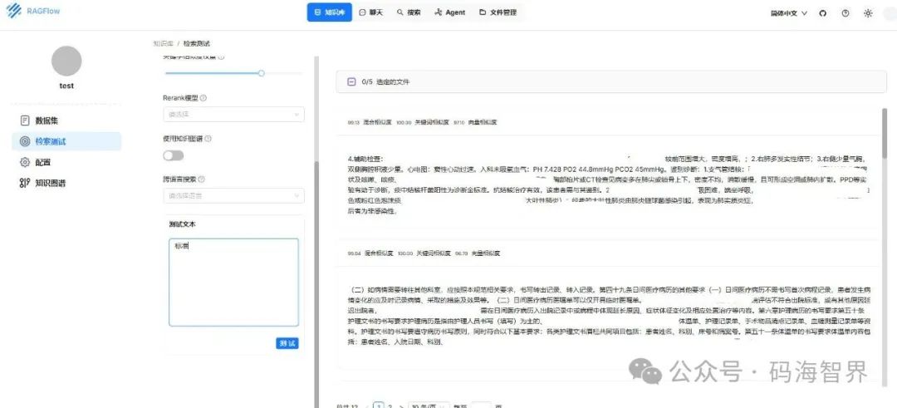
Task: Click the help question-mark icon in header
Action: coord(846,13)
